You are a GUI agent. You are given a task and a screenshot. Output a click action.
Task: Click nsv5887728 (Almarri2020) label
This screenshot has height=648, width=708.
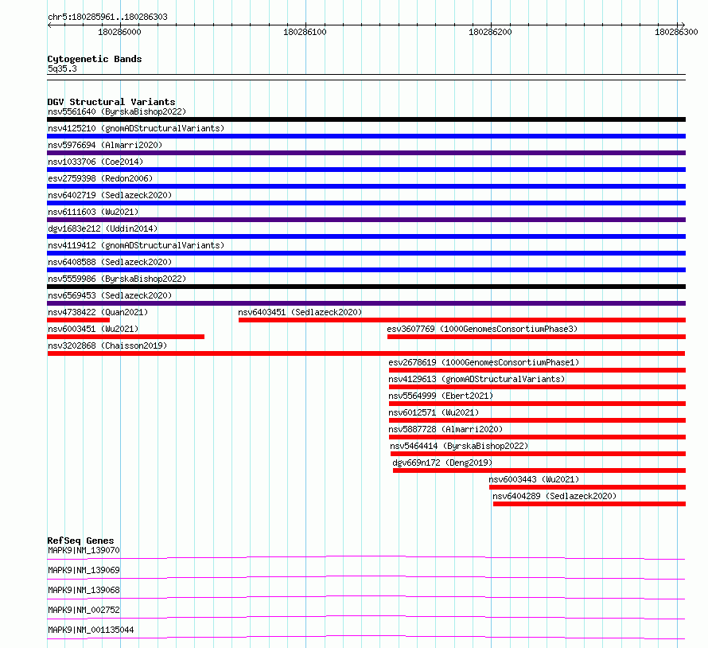(x=445, y=429)
